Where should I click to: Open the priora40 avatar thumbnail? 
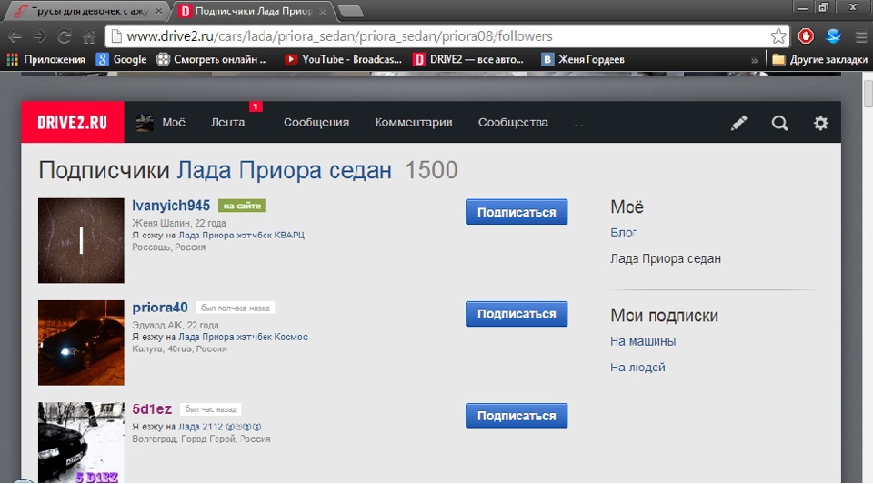(x=81, y=343)
